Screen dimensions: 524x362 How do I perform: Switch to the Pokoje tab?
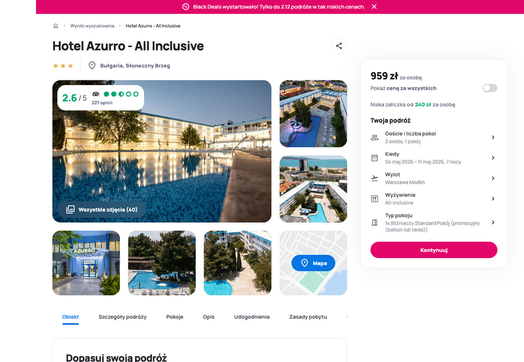point(175,317)
